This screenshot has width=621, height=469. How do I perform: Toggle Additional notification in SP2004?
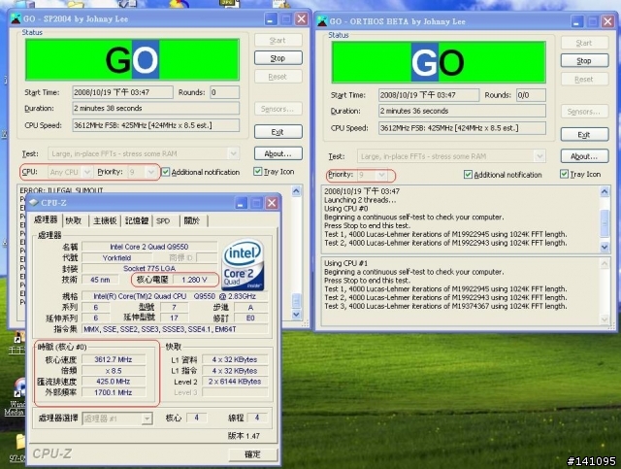point(166,172)
